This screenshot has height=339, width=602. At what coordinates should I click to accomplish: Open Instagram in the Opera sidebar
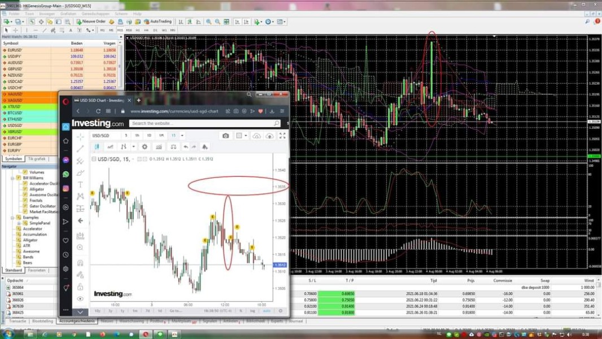[66, 189]
